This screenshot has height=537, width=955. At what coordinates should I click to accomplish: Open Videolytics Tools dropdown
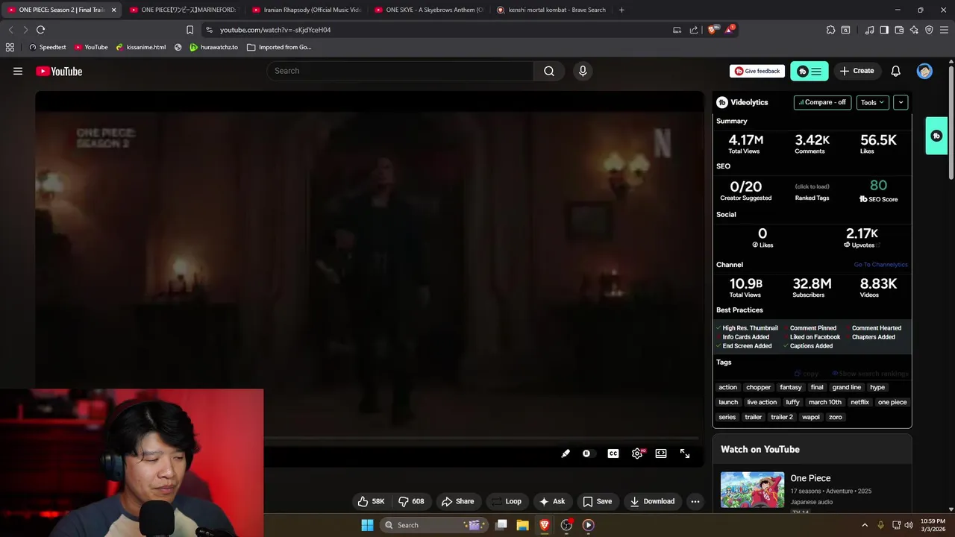point(872,102)
